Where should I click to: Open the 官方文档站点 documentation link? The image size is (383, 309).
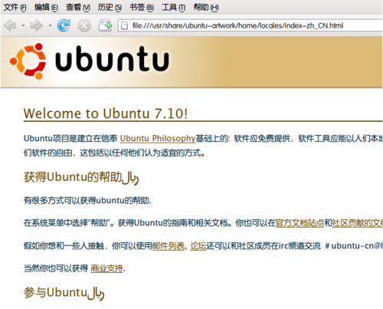300,223
